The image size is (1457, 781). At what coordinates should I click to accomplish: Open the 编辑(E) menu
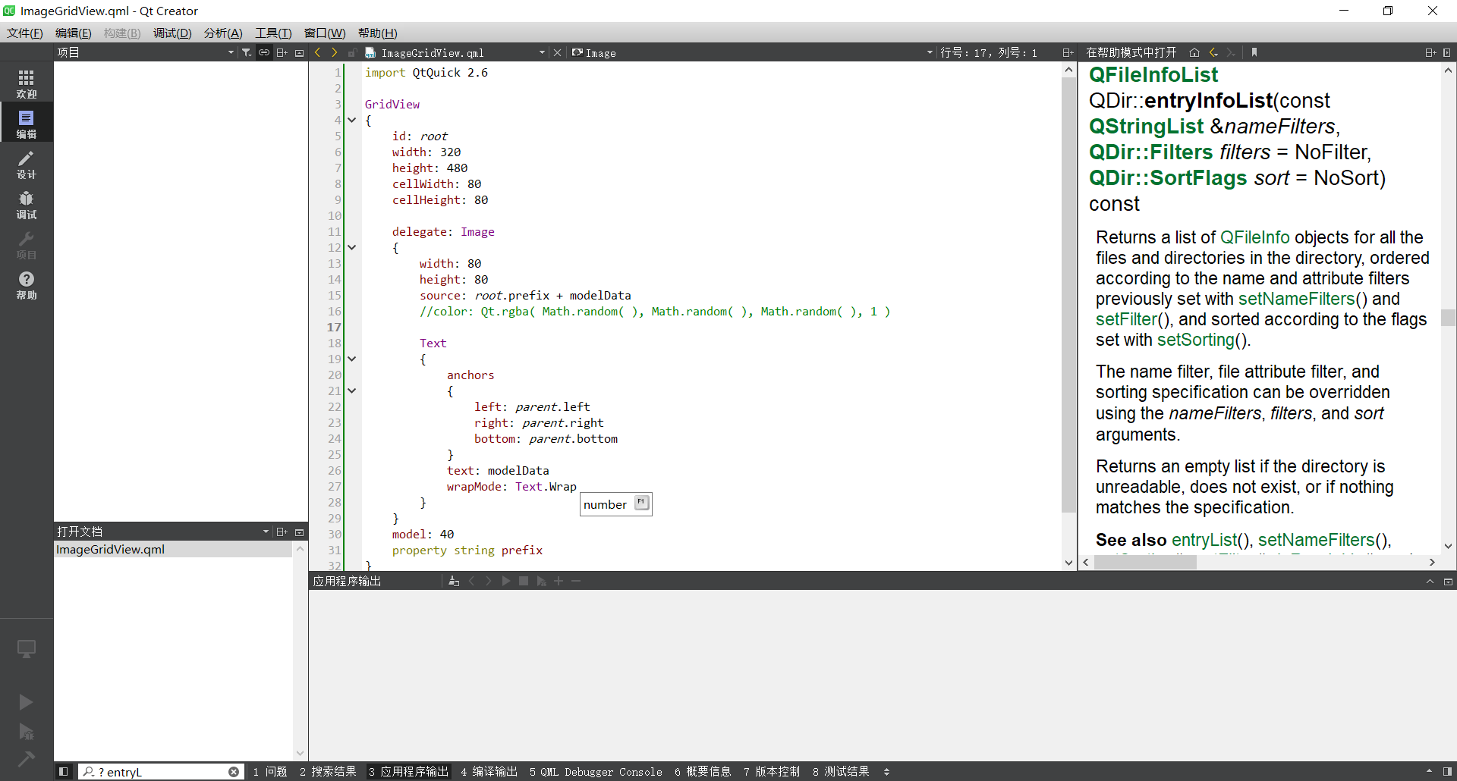click(73, 33)
